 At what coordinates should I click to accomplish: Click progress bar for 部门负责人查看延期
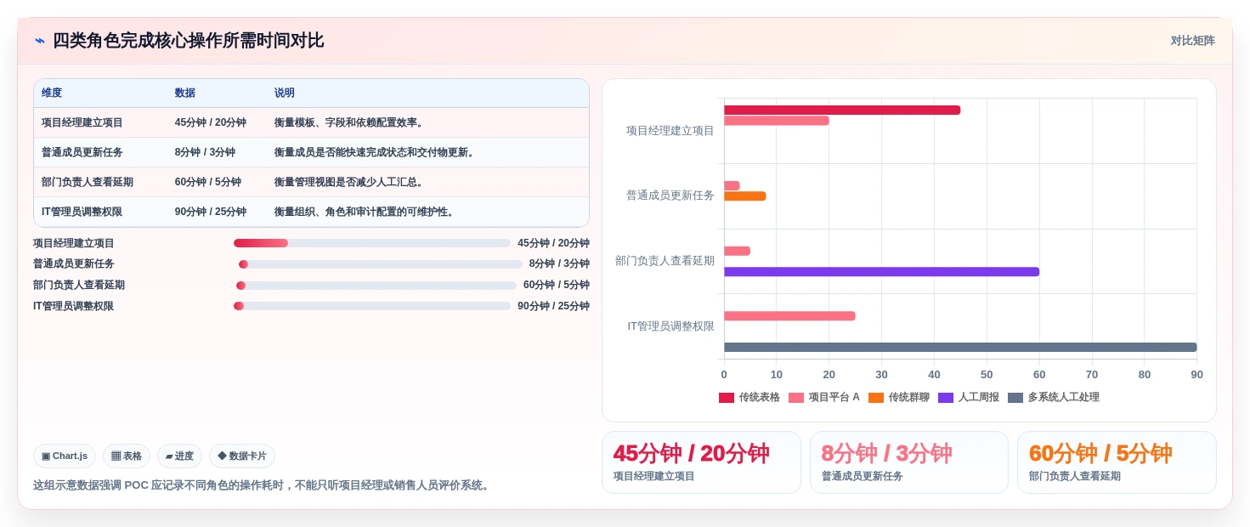click(376, 286)
